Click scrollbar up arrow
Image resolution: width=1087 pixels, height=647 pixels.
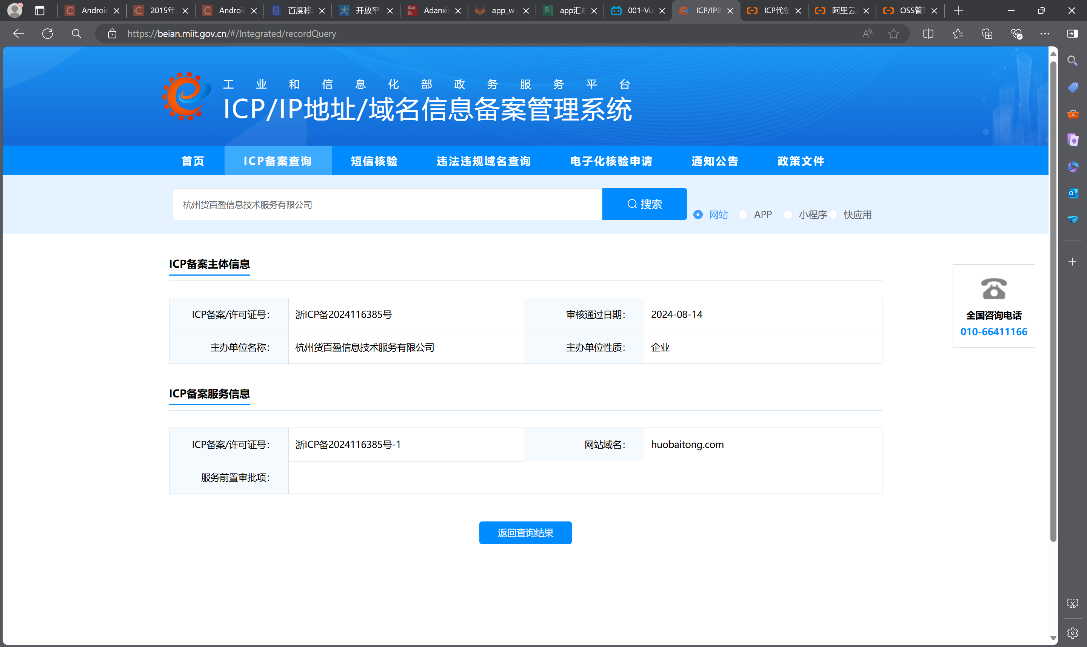[x=1053, y=54]
